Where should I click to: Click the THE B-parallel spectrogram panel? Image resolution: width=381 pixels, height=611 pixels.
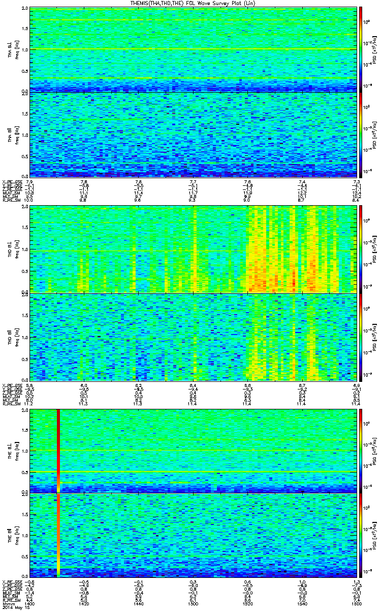point(193,535)
